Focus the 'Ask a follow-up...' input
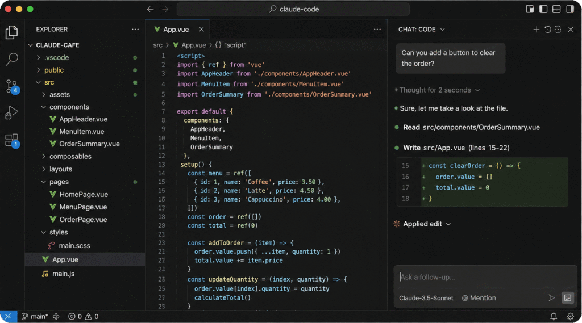This screenshot has width=582, height=323. point(485,277)
